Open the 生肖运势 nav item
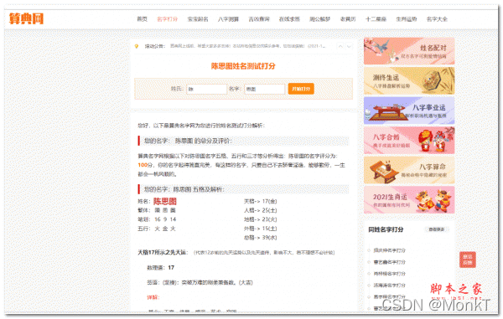 tap(407, 19)
